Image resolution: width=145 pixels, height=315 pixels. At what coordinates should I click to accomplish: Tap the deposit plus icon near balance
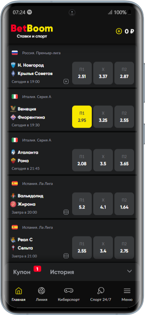pos(119,31)
